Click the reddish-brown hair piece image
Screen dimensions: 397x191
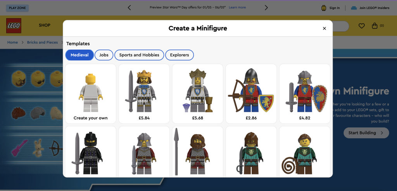click(19, 113)
